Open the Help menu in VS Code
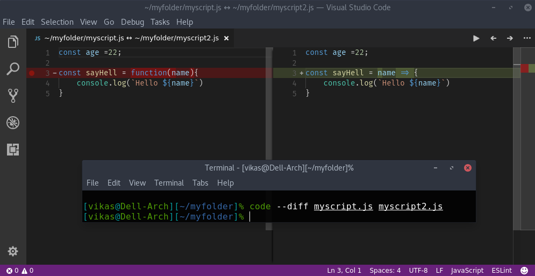The height and width of the screenshot is (276, 535). point(184,22)
